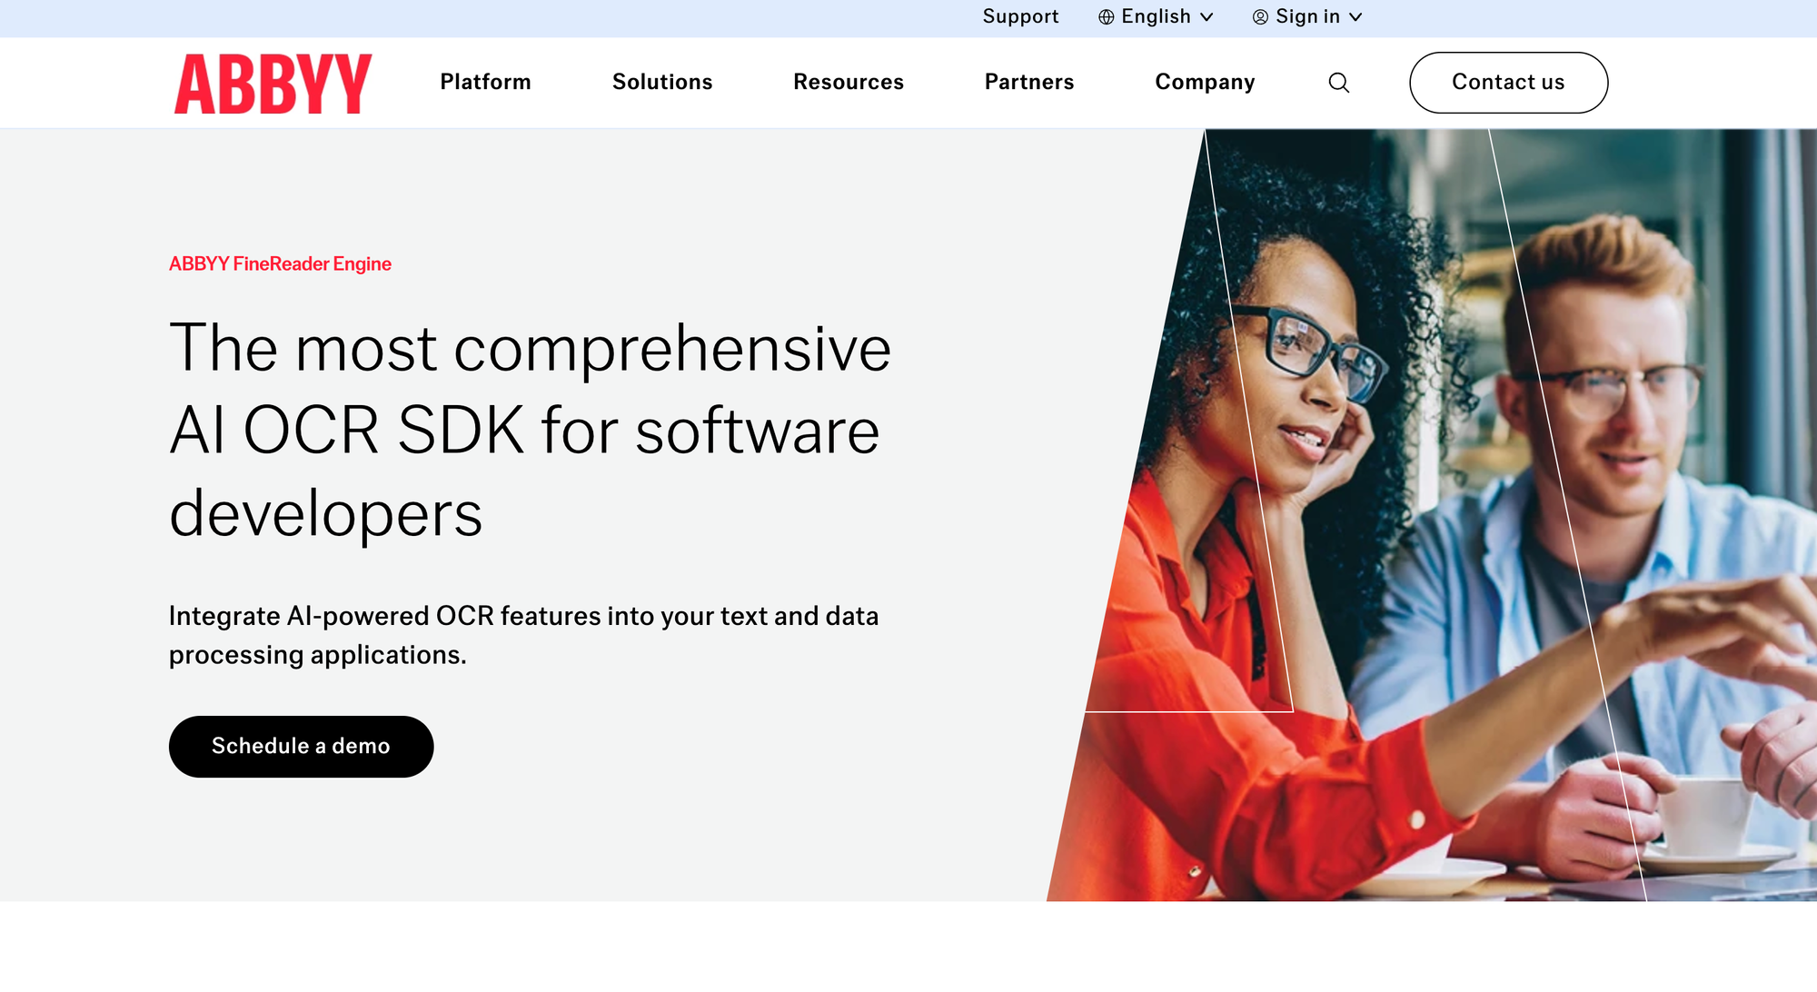
Task: Open the Company menu
Action: click(x=1205, y=83)
